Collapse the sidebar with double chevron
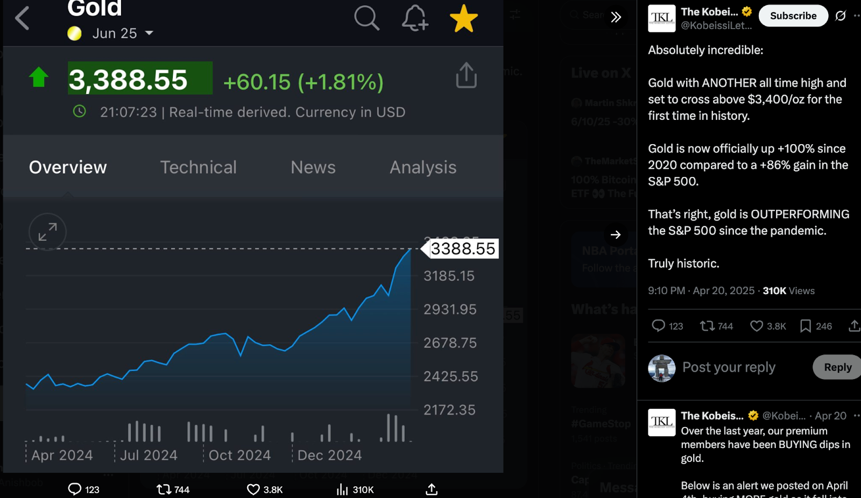Image resolution: width=861 pixels, height=498 pixels. 616,17
